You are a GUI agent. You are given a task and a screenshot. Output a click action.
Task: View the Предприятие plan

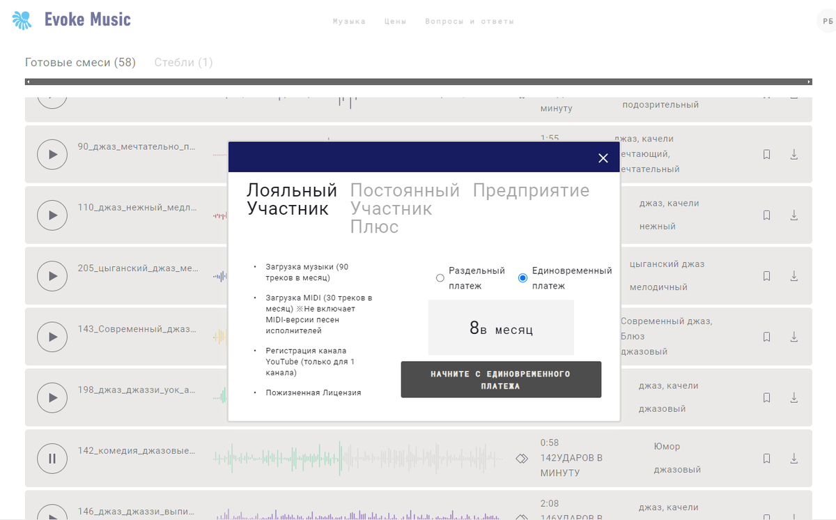[531, 190]
